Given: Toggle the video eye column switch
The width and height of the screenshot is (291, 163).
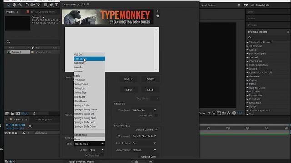Looking at the screenshot, I should 6,133.
